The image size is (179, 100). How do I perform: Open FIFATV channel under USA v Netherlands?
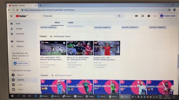43,62
